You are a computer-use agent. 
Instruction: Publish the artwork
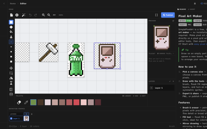click(x=168, y=15)
